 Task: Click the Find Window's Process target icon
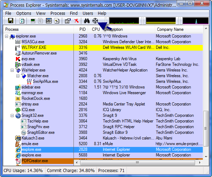coord(95,21)
